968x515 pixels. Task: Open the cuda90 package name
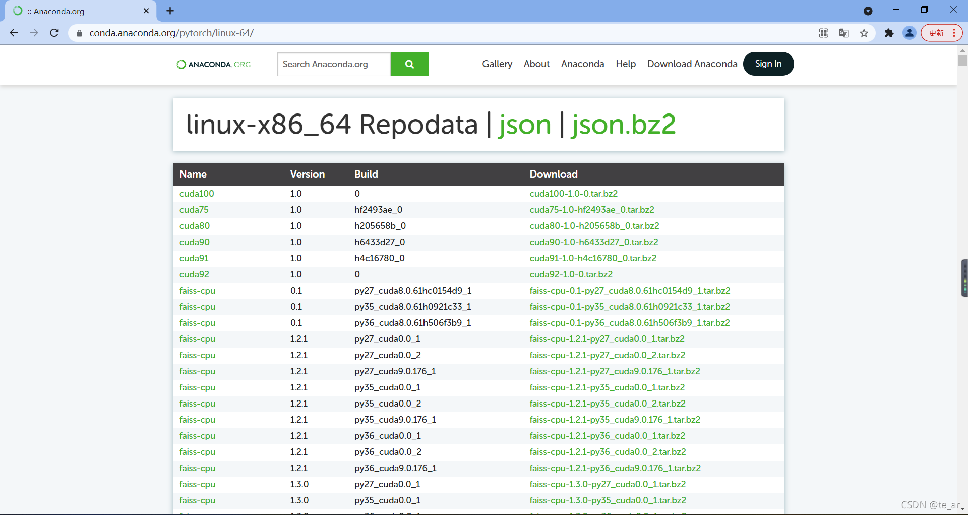pos(195,242)
